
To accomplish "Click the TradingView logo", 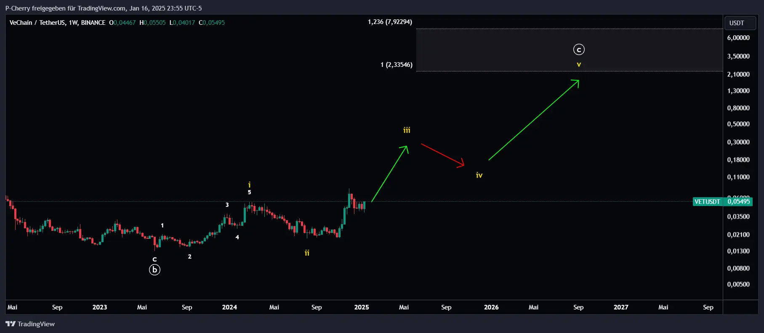I will coord(30,324).
